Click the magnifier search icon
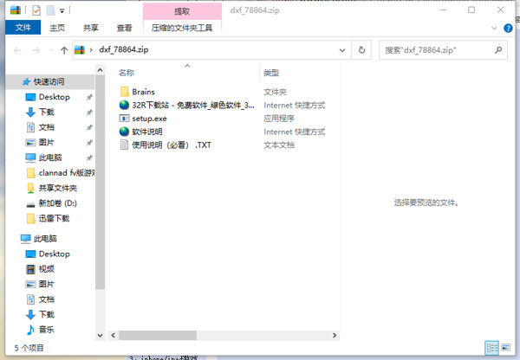 (x=498, y=50)
